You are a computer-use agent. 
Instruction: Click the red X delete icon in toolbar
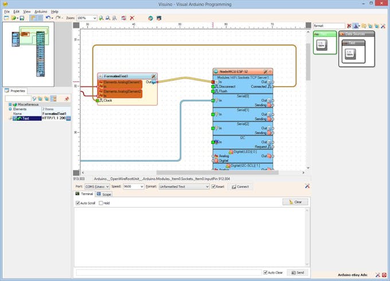click(132, 18)
